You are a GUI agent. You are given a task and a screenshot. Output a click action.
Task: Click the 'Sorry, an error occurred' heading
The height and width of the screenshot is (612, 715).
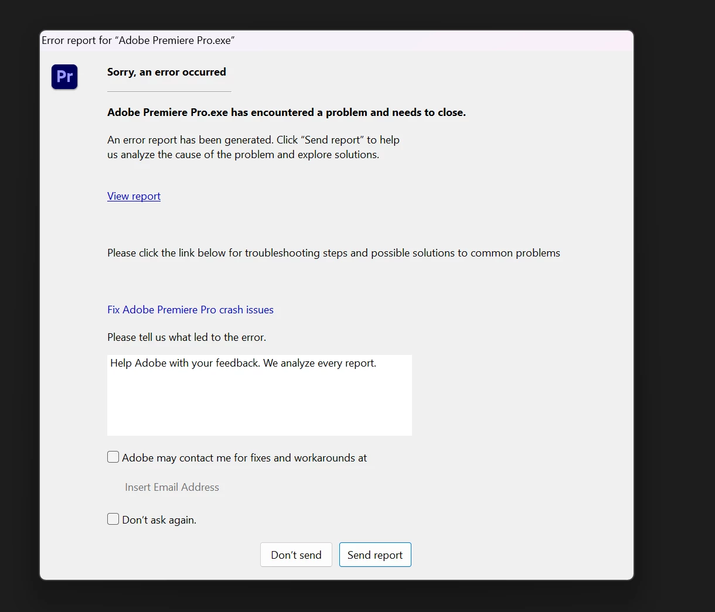tap(166, 72)
